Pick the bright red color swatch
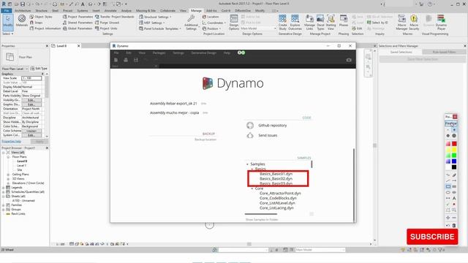The image size is (468, 263). pos(454,144)
